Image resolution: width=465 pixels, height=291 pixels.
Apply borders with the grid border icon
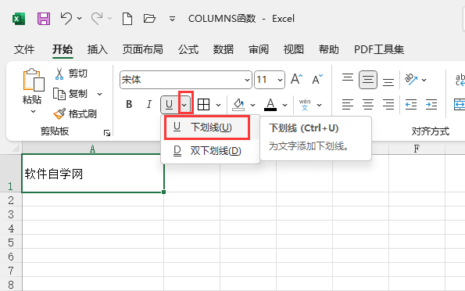tap(204, 104)
